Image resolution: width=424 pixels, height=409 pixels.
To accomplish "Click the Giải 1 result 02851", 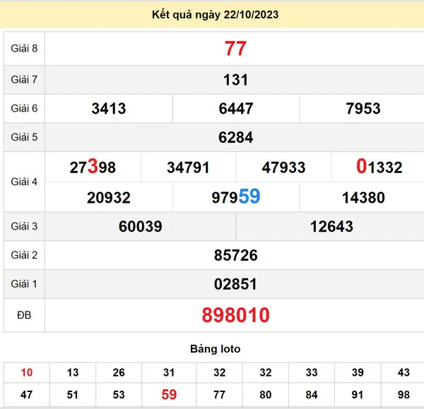I will point(235,285).
